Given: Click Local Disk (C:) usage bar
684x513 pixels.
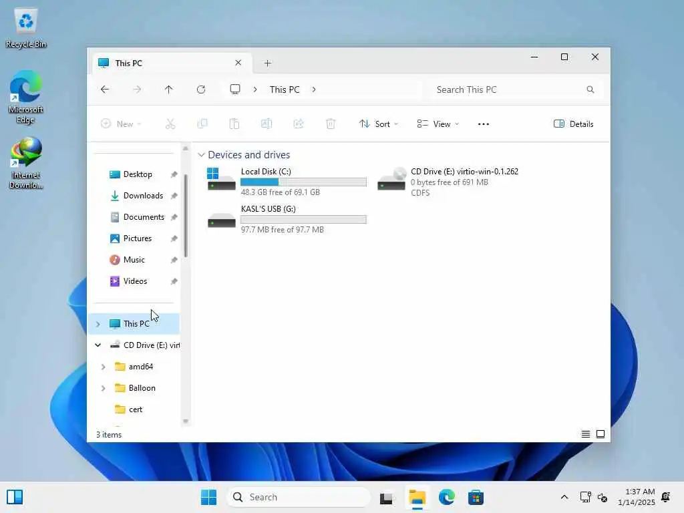Looking at the screenshot, I should pos(303,182).
